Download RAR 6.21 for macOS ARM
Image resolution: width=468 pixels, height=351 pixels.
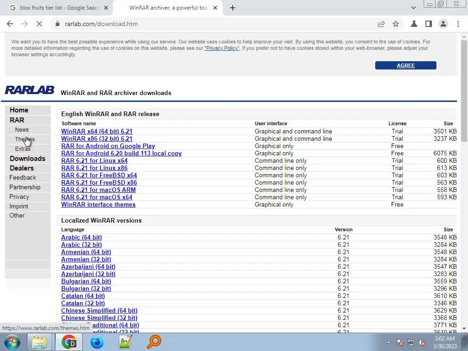[x=99, y=190]
